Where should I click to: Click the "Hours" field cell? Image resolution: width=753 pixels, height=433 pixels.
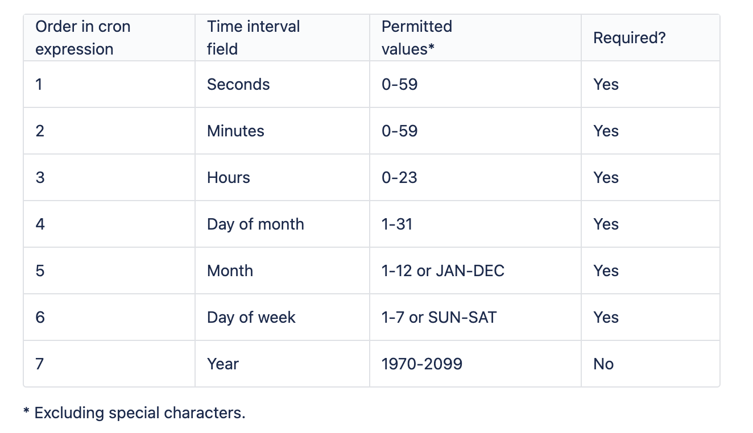(229, 178)
